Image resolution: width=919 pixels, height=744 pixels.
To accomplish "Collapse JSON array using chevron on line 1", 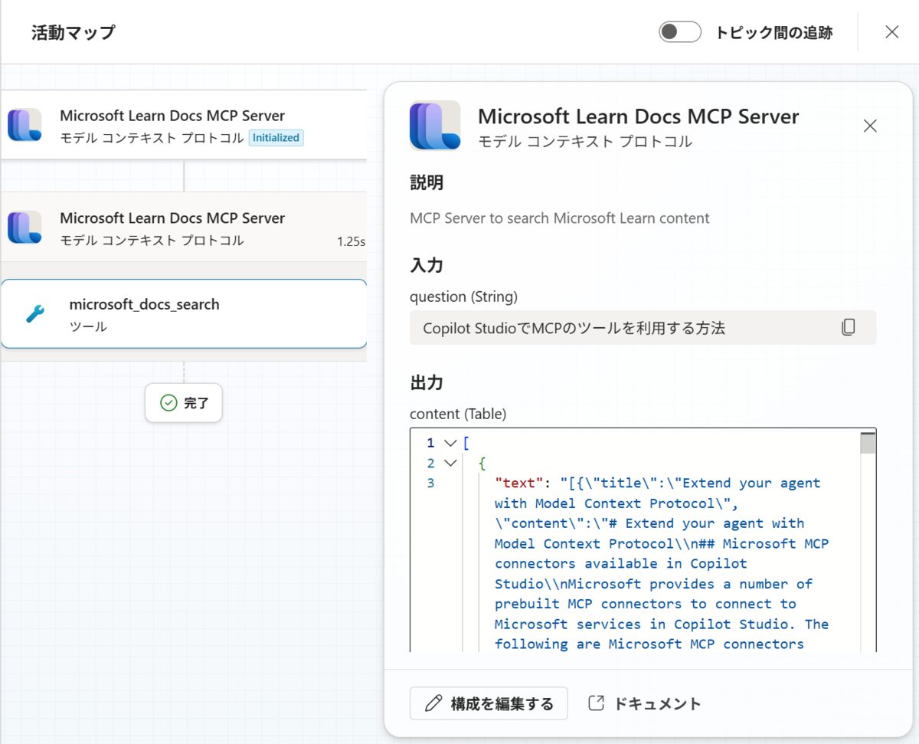I will (450, 442).
